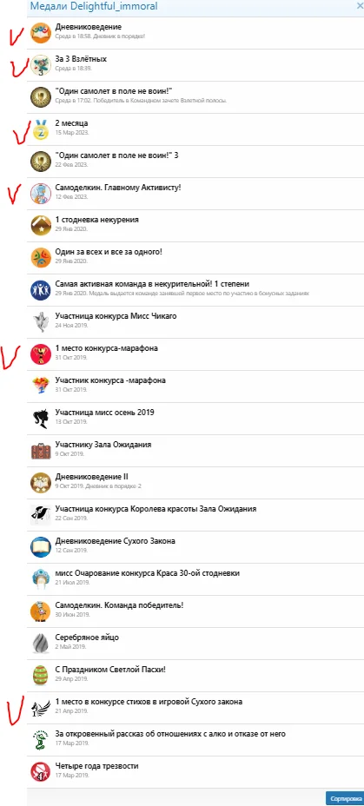Click the Дневниководение medal icon
Viewport: 364px width, 806px height.
click(x=40, y=32)
